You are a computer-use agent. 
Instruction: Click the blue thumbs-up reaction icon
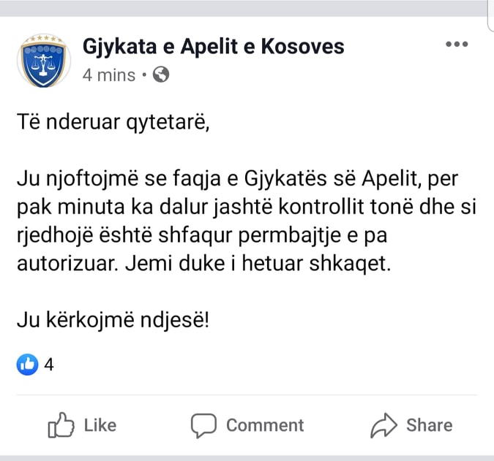[x=27, y=365]
